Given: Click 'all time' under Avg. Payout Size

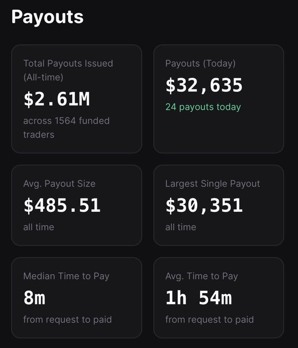Looking at the screenshot, I should 38,227.
